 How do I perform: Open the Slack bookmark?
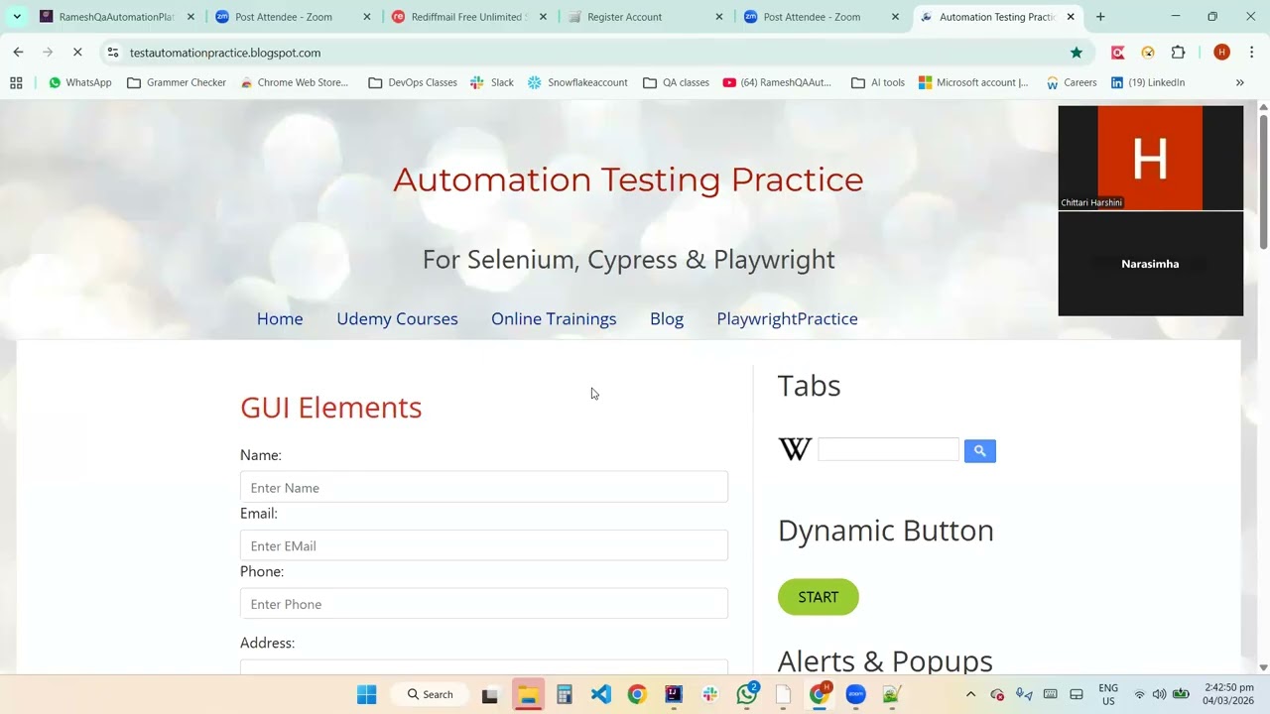point(492,82)
